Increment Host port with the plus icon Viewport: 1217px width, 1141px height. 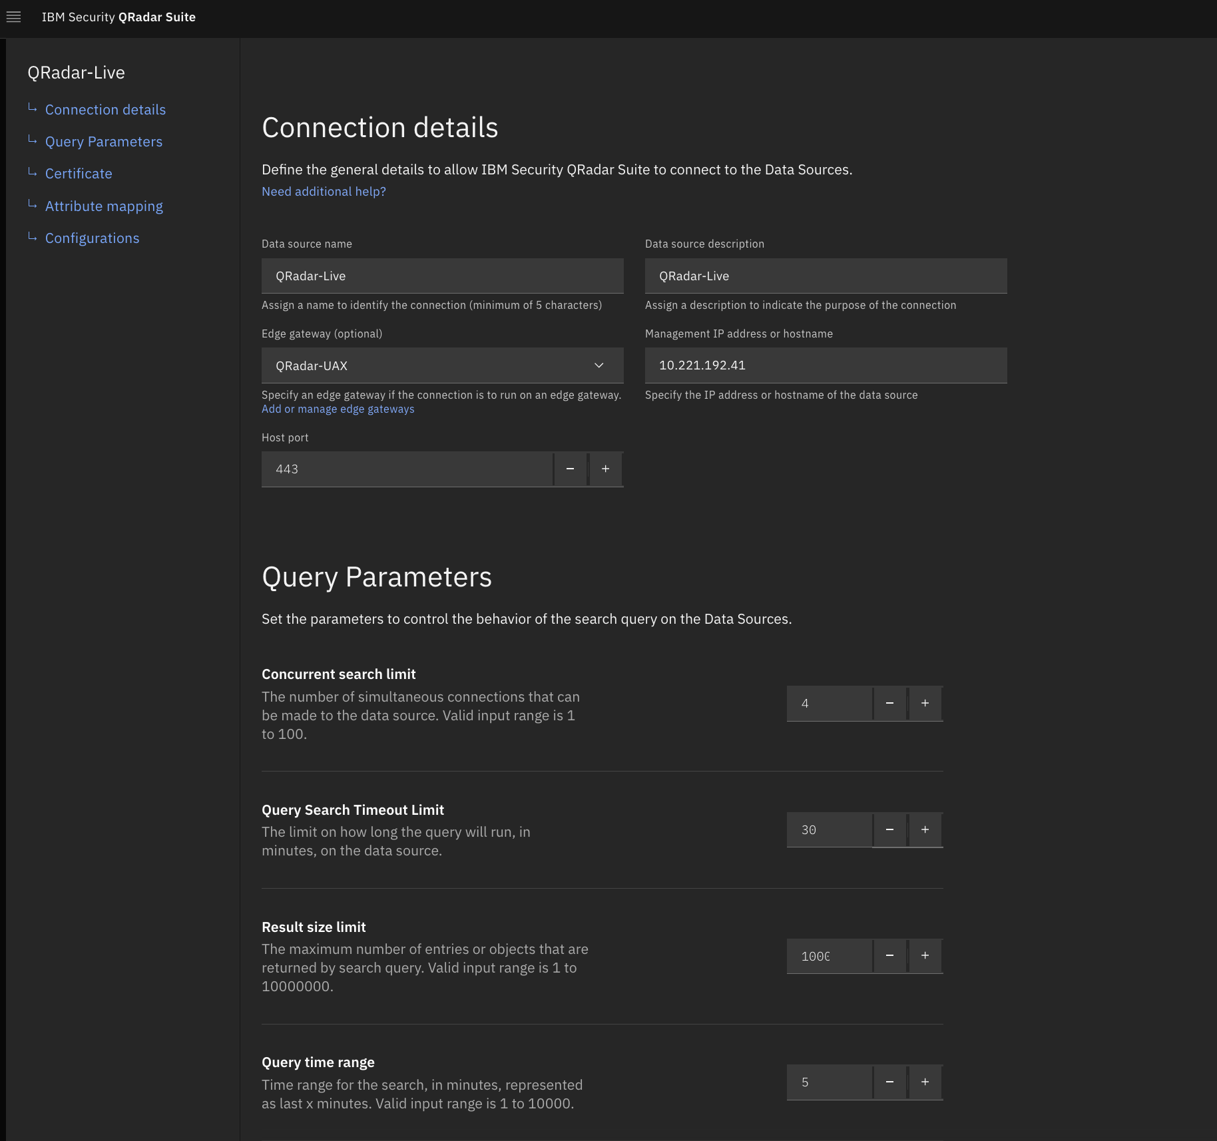pos(605,469)
